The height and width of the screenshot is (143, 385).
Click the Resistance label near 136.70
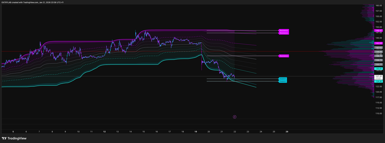[284, 56]
